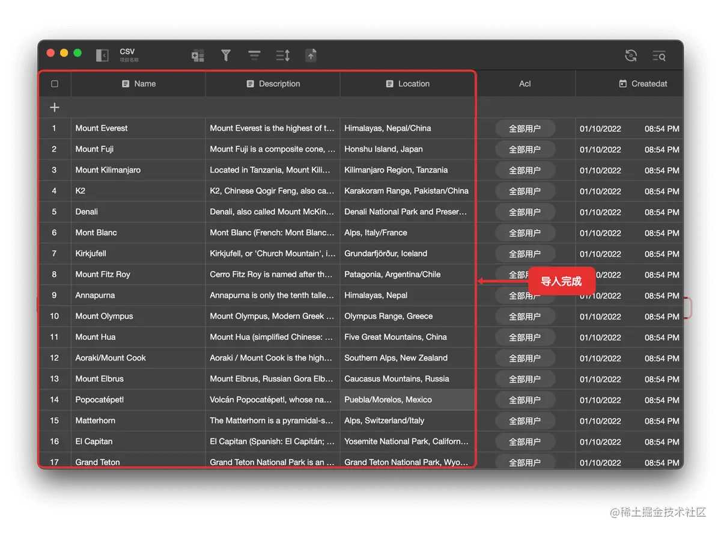This screenshot has height=533, width=721.
Task: Open the 全部用户 Acl pill in Mount Elbrus row
Action: point(525,379)
